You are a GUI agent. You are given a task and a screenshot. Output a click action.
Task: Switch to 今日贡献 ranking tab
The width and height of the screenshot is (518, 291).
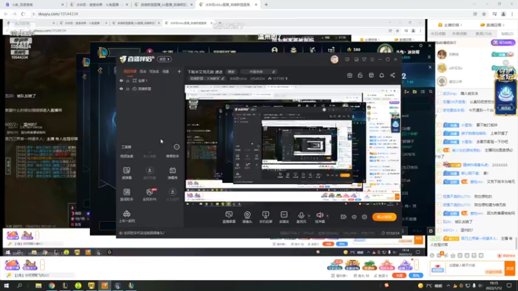pyautogui.click(x=438, y=34)
